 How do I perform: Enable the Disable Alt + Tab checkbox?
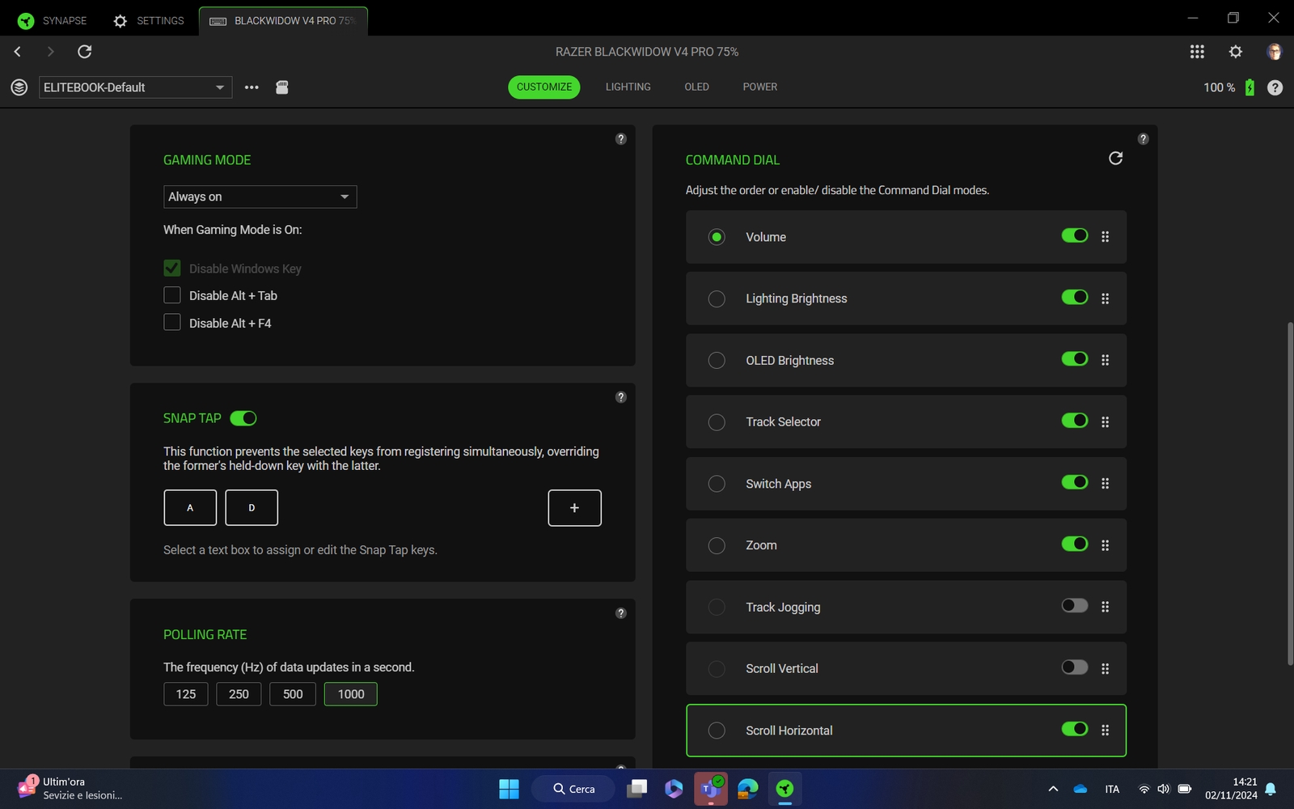coord(172,295)
